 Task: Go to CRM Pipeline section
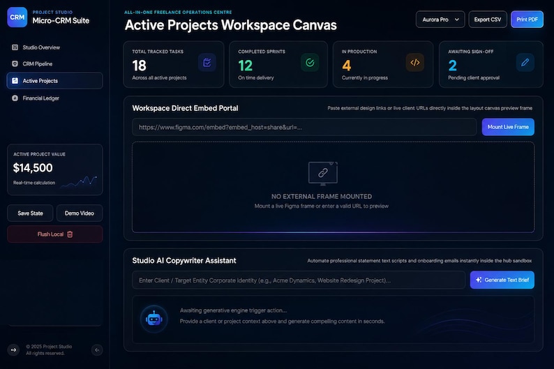tap(54, 64)
